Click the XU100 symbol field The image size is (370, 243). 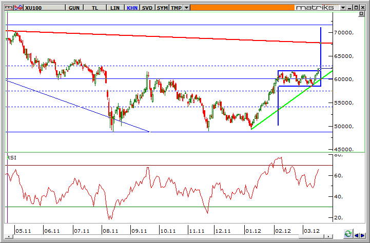[44, 8]
